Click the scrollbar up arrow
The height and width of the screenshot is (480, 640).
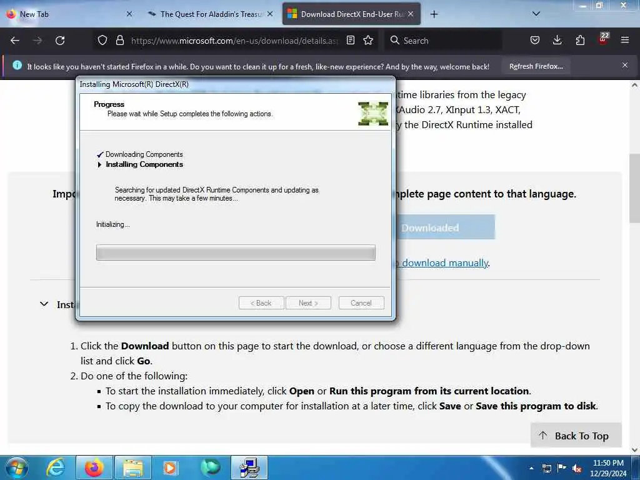point(634,85)
